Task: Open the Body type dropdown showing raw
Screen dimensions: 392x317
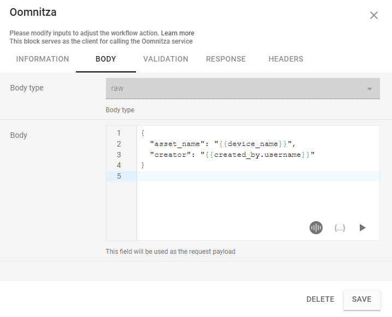Action: point(242,88)
